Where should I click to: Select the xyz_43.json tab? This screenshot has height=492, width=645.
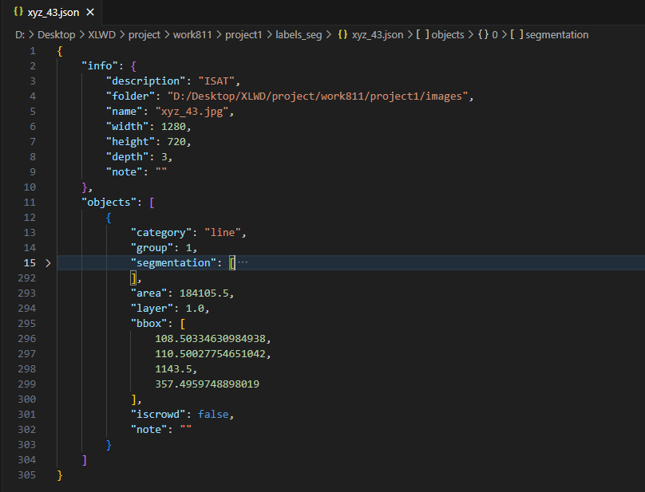(53, 12)
